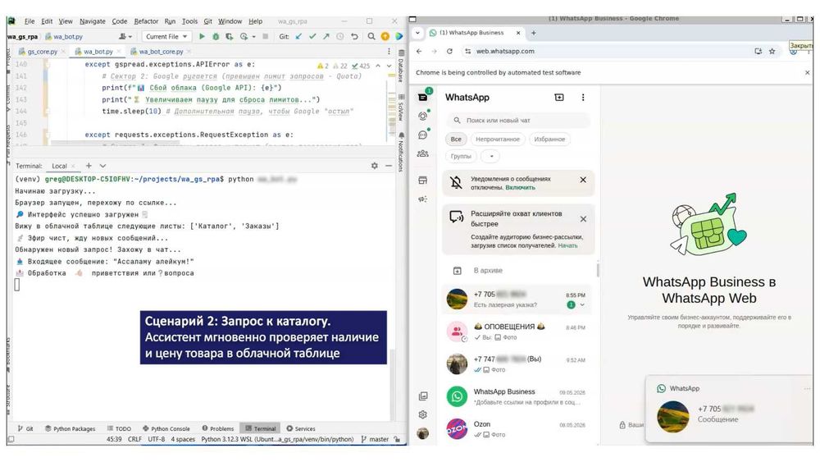Open WhatsApp profile avatar in sidebar
Screen dimensions: 820x462
pyautogui.click(x=423, y=433)
